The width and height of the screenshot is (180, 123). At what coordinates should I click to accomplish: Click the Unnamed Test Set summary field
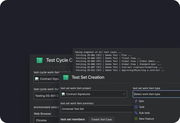point(97,109)
